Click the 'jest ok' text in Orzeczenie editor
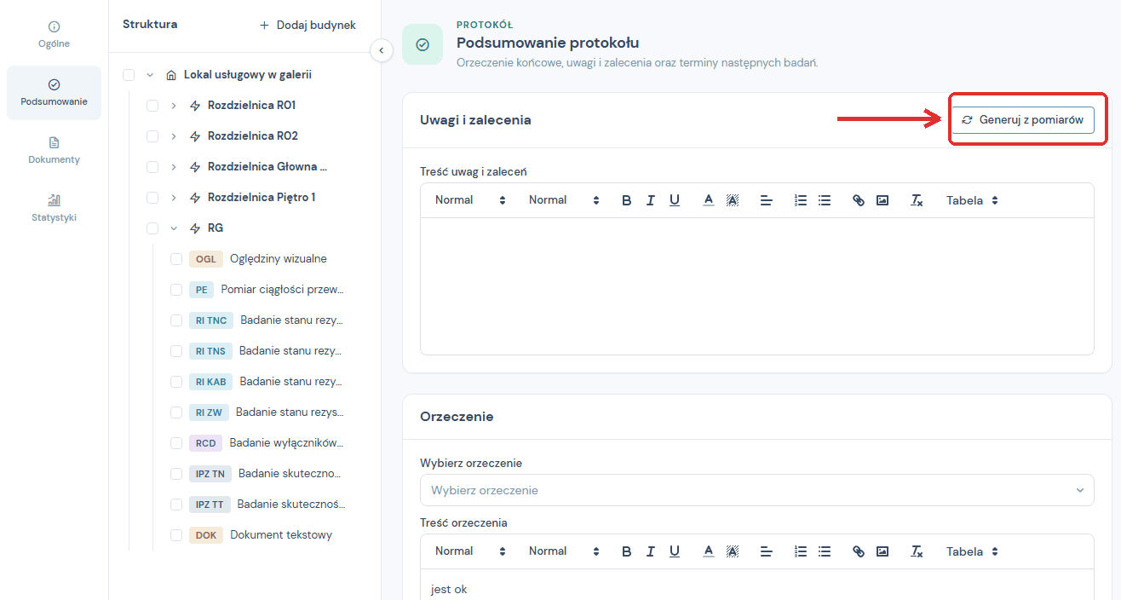Image resolution: width=1121 pixels, height=600 pixels. pyautogui.click(x=449, y=590)
